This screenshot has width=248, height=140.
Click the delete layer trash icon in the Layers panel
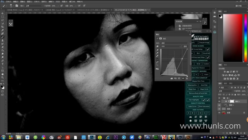point(244,133)
